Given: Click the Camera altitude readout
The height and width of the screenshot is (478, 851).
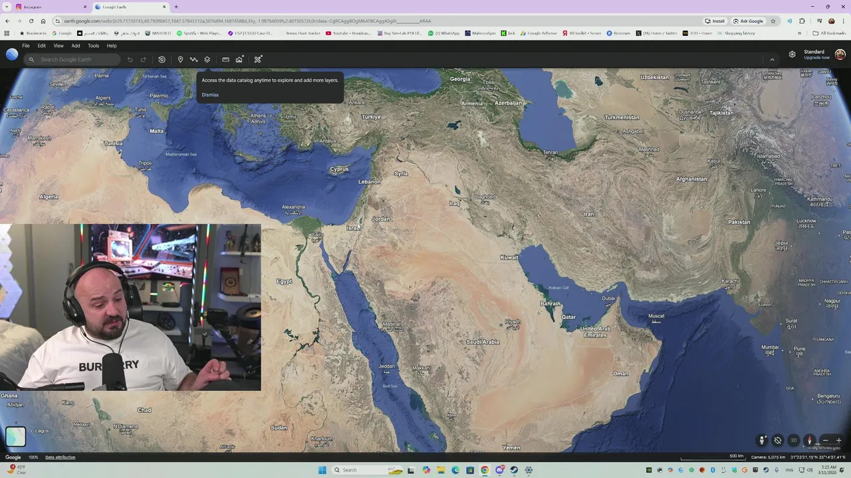Looking at the screenshot, I should coord(768,457).
